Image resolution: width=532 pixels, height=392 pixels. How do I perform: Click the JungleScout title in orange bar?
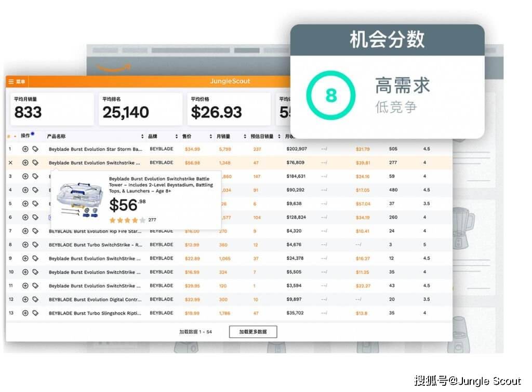tap(230, 82)
